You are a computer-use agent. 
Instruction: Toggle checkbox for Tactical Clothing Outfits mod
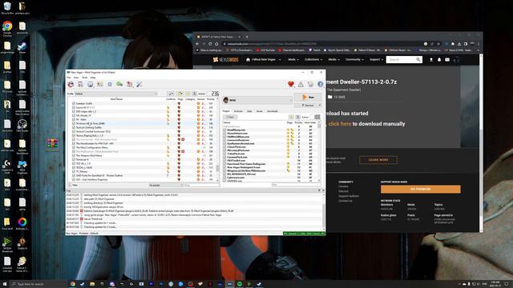[x=74, y=128]
